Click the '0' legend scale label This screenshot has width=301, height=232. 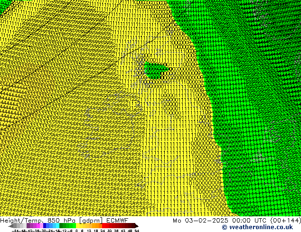(76, 231)
